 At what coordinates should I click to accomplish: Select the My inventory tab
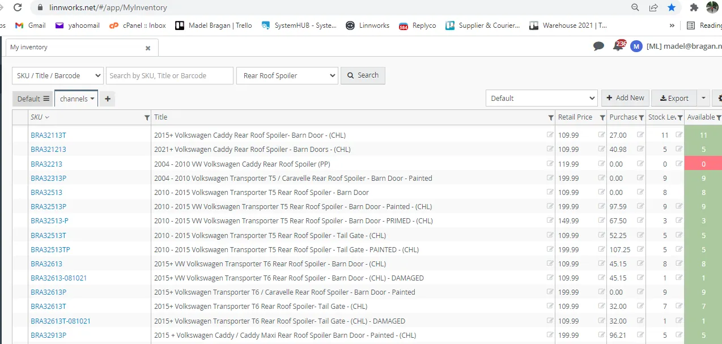82,48
